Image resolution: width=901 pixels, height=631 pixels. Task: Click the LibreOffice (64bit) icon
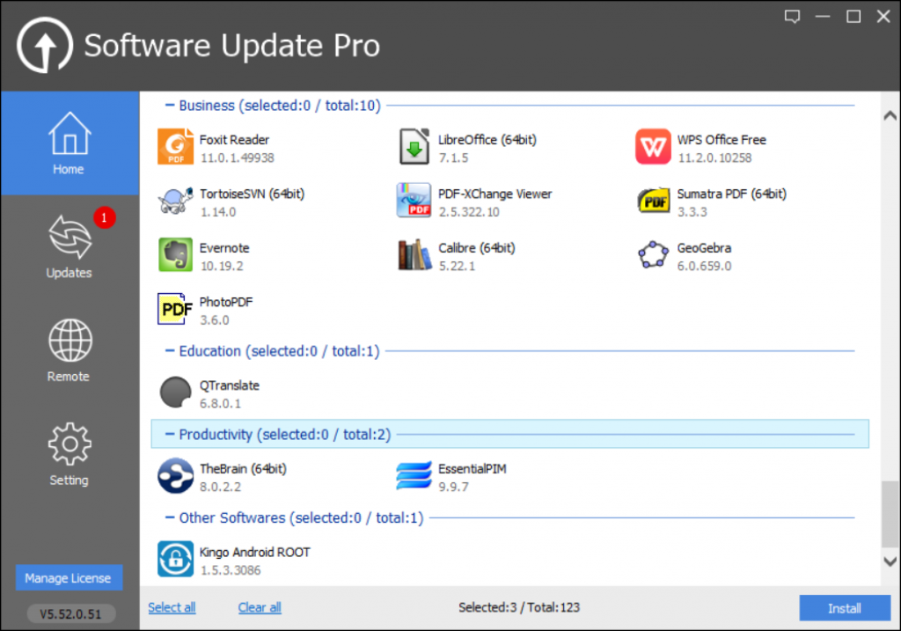(x=414, y=147)
